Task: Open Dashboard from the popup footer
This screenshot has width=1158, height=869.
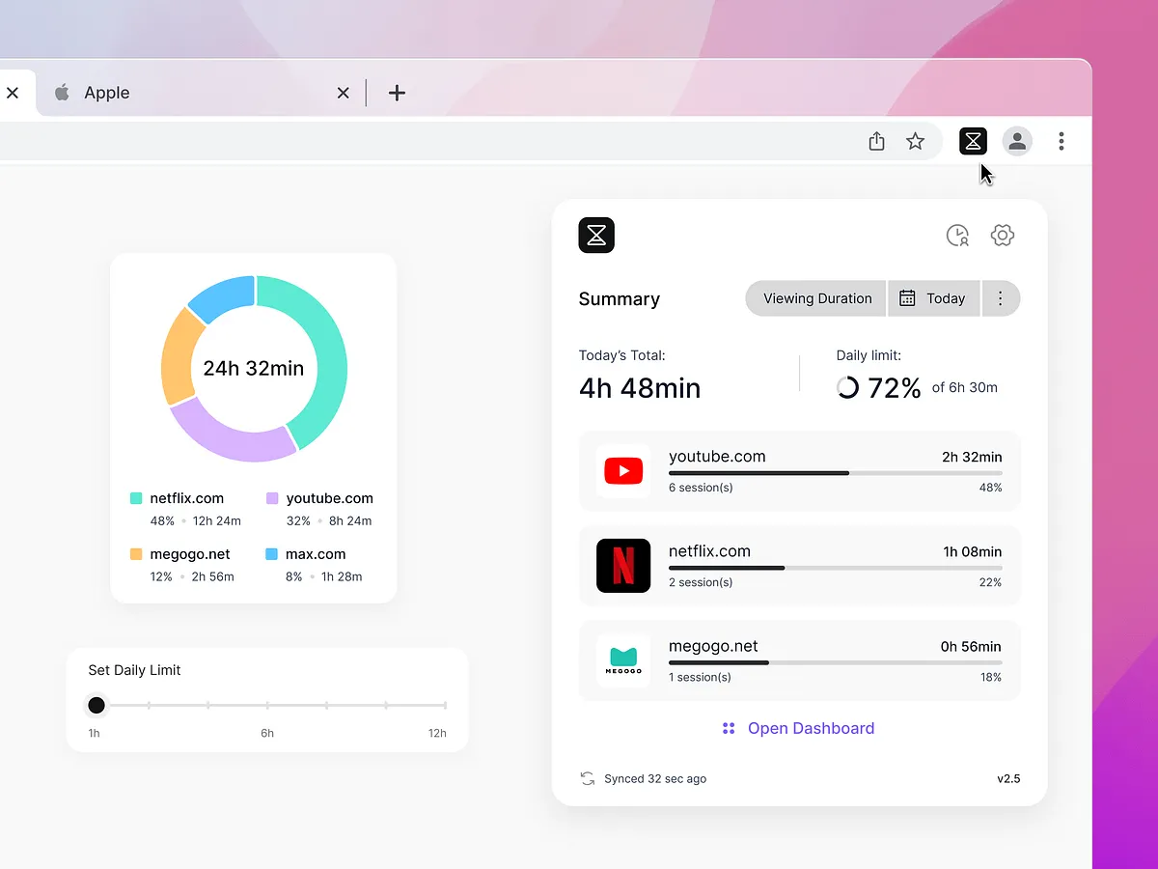Action: 811,728
